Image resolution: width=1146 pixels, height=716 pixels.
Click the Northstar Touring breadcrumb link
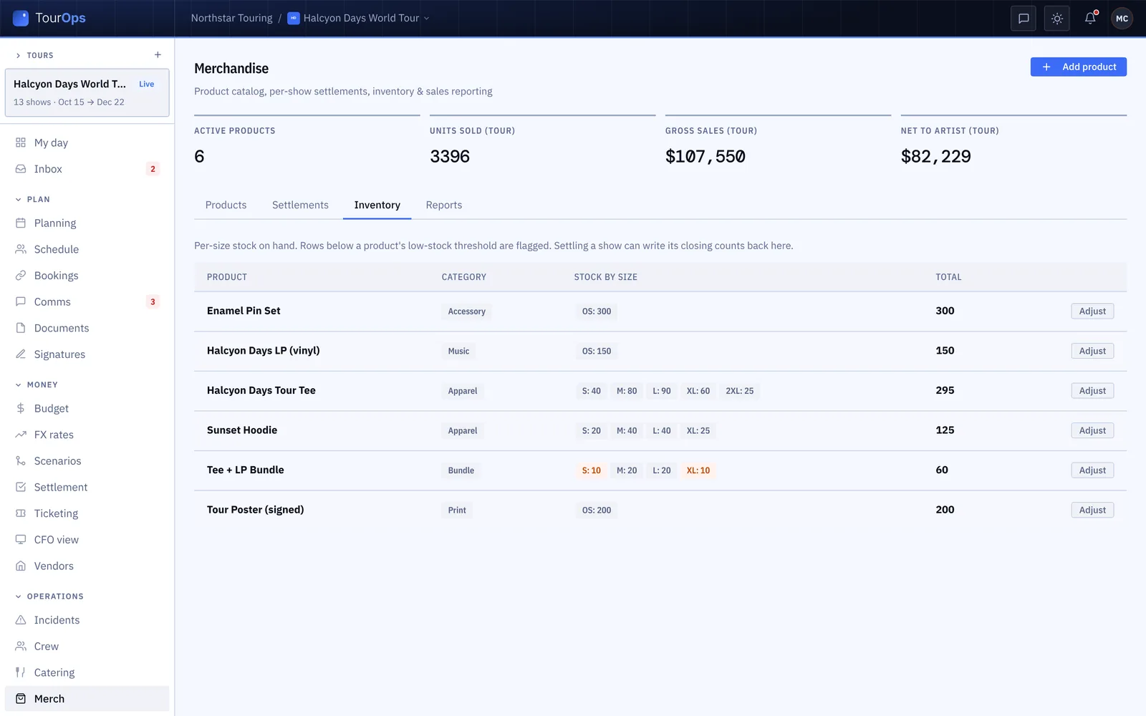[x=231, y=18]
